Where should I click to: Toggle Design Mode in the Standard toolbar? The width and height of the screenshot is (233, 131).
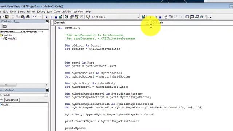60,17
